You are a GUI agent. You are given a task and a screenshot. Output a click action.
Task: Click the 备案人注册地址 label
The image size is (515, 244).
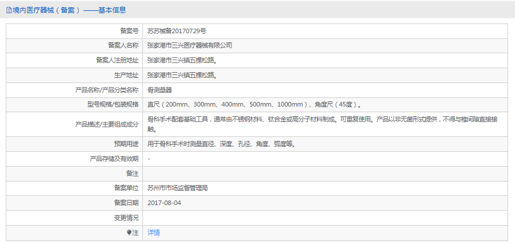pos(117,60)
